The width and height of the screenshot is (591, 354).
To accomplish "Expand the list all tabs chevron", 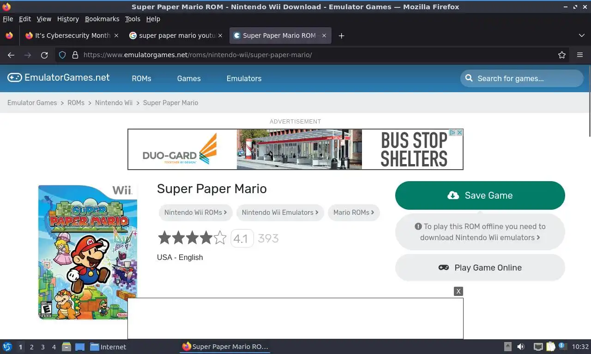I will point(582,35).
